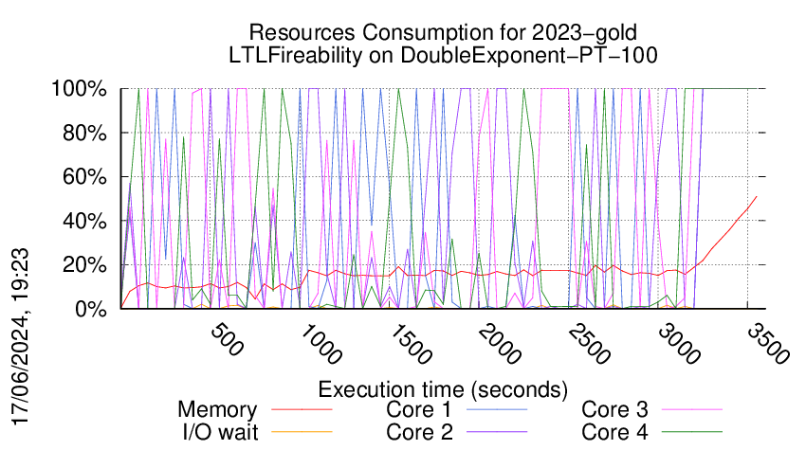Image resolution: width=806 pixels, height=450 pixels.
Task: Click the chart title "Resources Consumption for 2023-gold"
Action: 443,33
